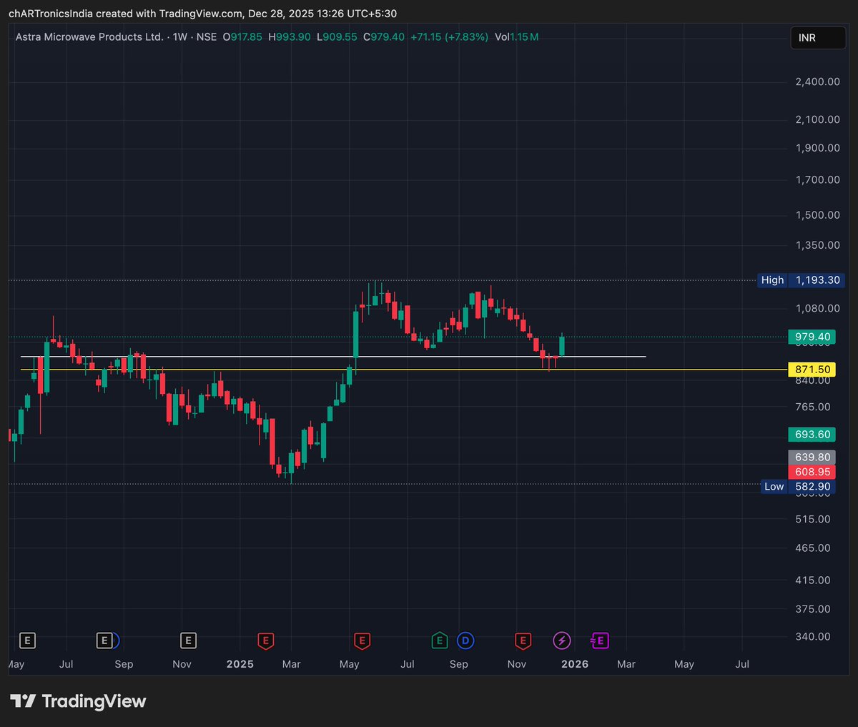858x727 pixels.
Task: Click the 415.00 price axis label
Action: pos(813,580)
